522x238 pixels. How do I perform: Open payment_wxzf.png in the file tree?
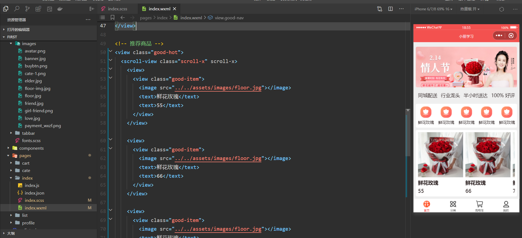(43, 126)
